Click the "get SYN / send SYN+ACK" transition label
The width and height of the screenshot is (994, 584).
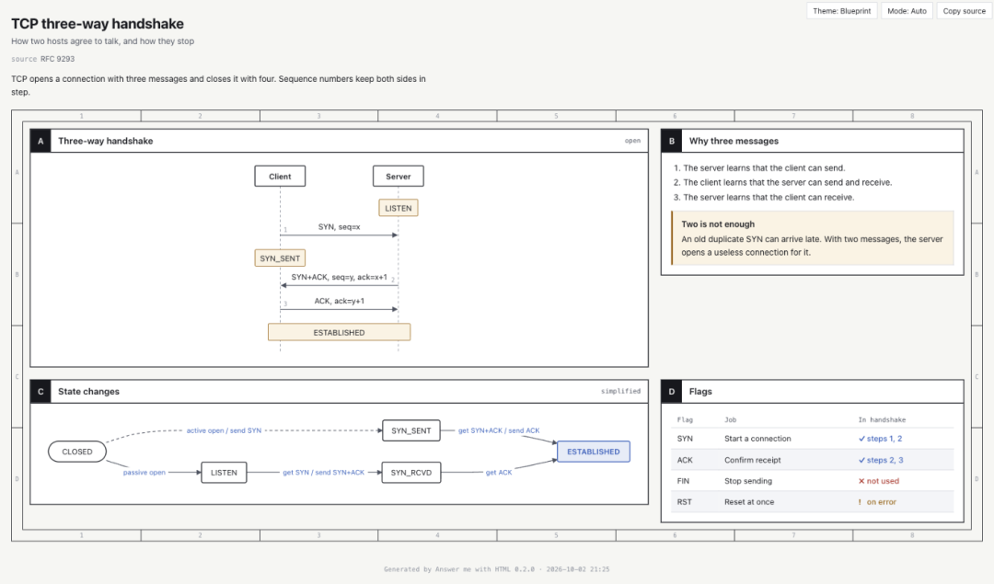click(x=323, y=473)
